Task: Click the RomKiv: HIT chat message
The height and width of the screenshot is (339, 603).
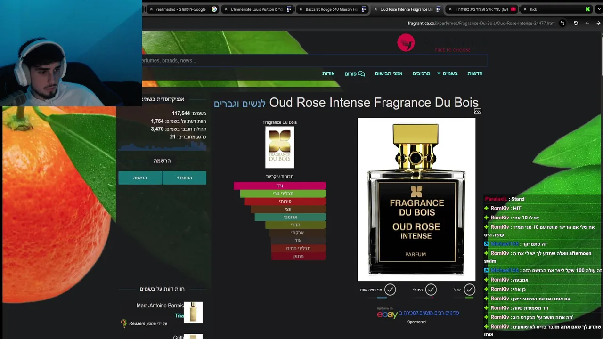Action: click(x=503, y=208)
